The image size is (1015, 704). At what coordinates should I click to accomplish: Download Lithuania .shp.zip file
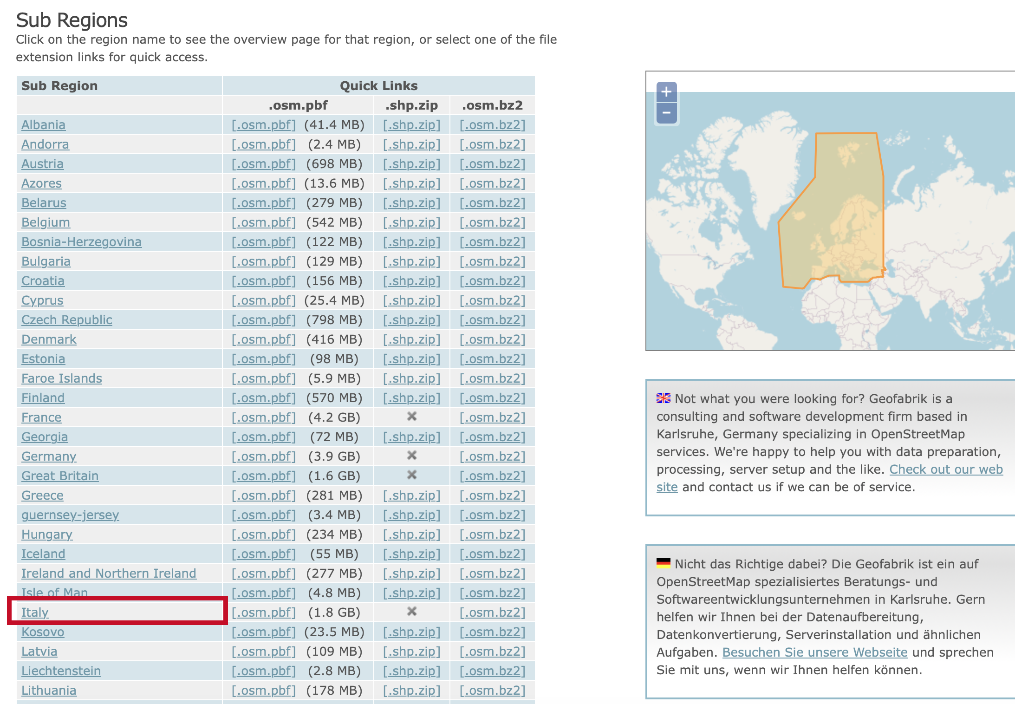411,691
